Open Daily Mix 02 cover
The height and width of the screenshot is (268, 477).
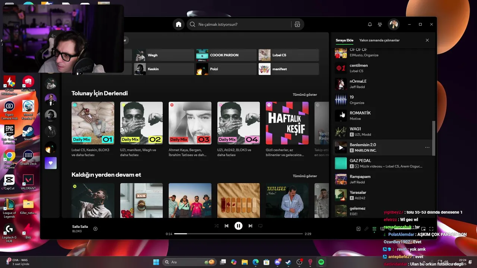pos(141,123)
